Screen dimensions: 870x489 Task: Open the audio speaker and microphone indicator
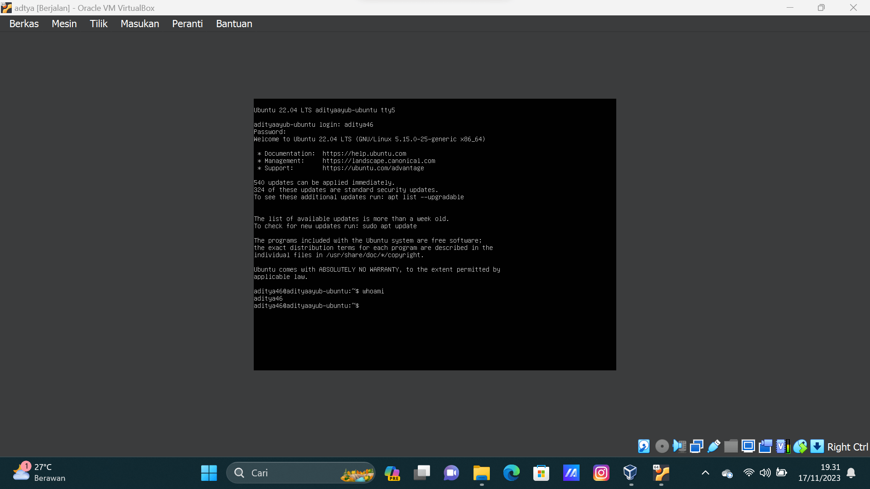pos(679,446)
